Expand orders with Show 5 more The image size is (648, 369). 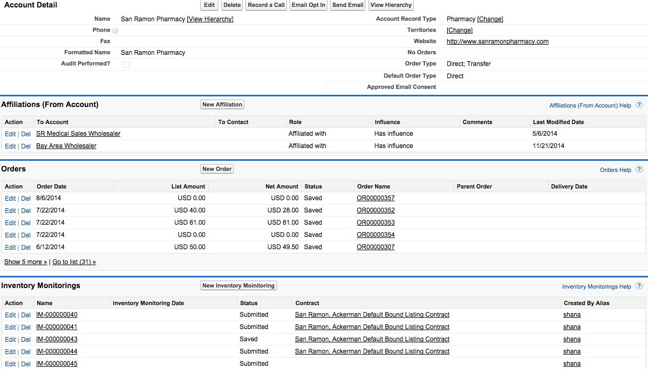coord(26,262)
